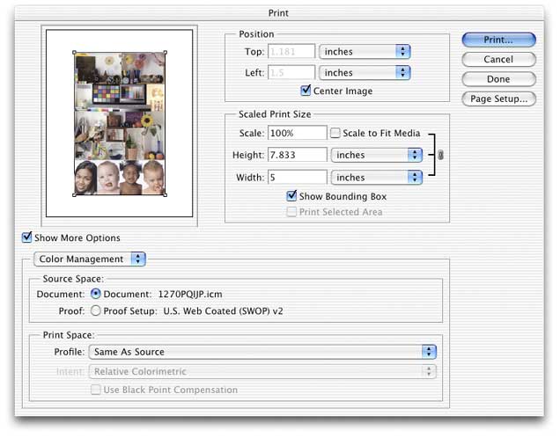Click the disabled Print Selected Area checkbox

coord(291,212)
